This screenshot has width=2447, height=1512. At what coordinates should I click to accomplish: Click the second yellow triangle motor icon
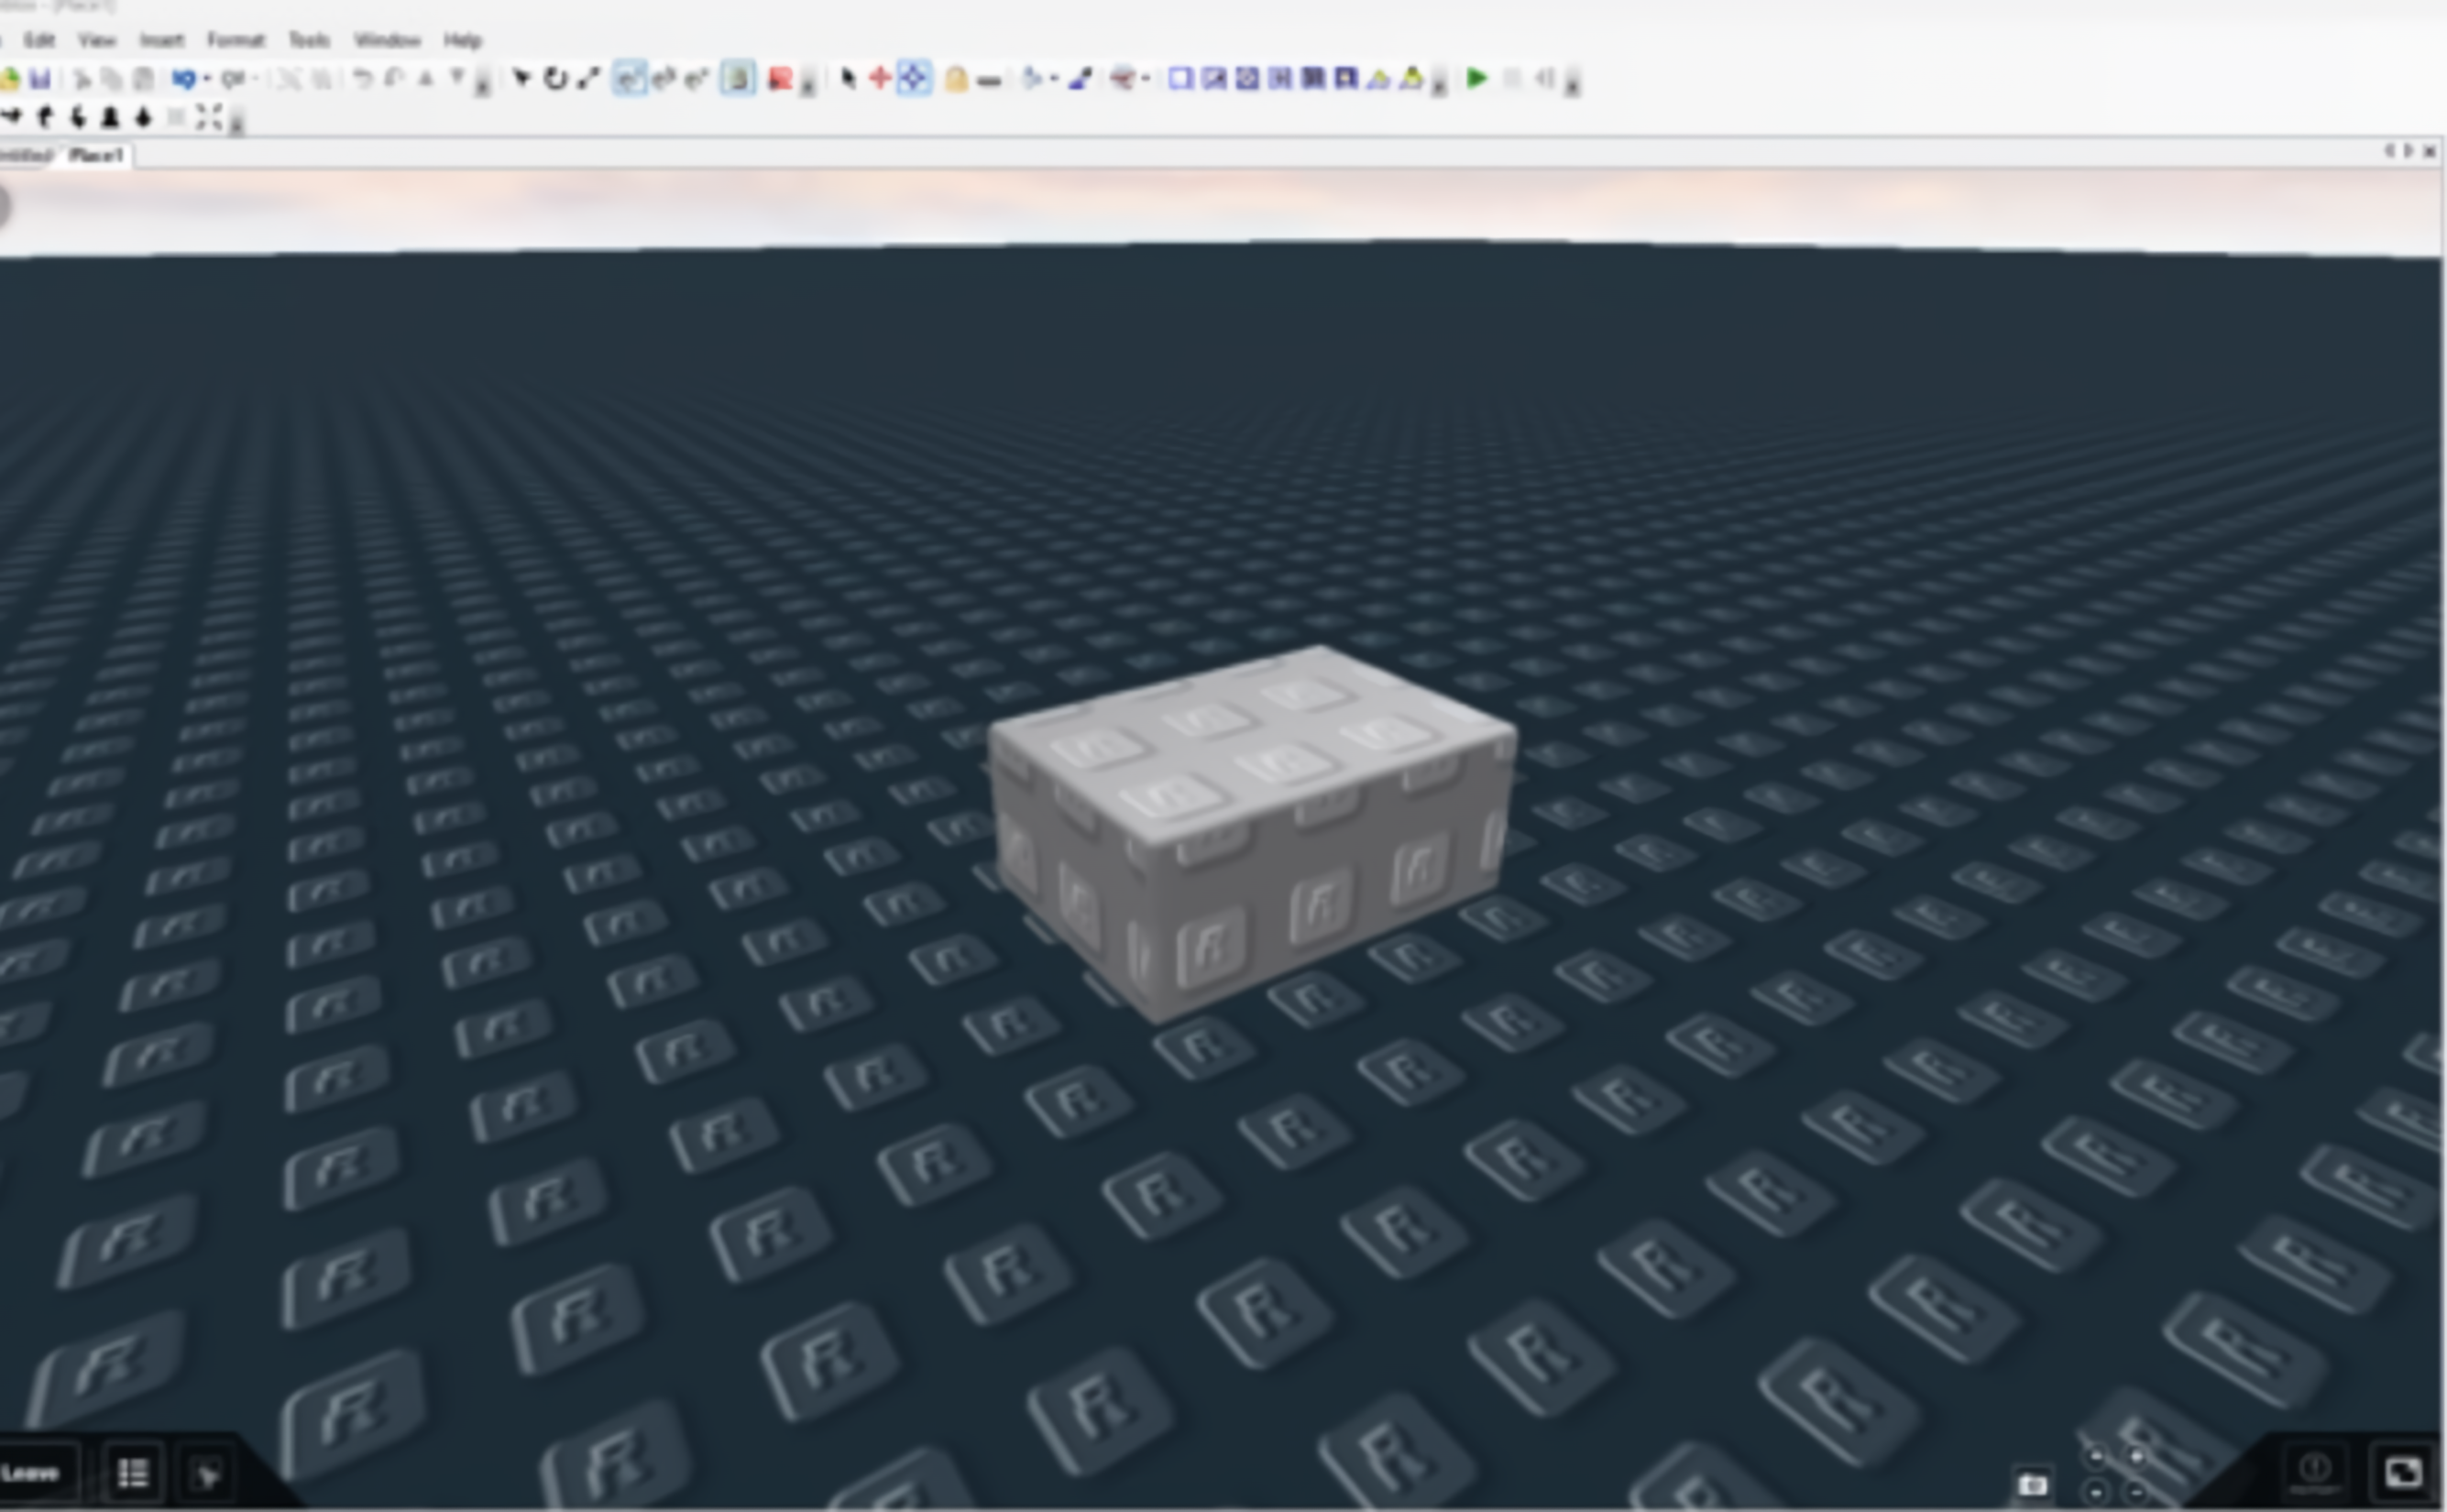tap(1412, 78)
